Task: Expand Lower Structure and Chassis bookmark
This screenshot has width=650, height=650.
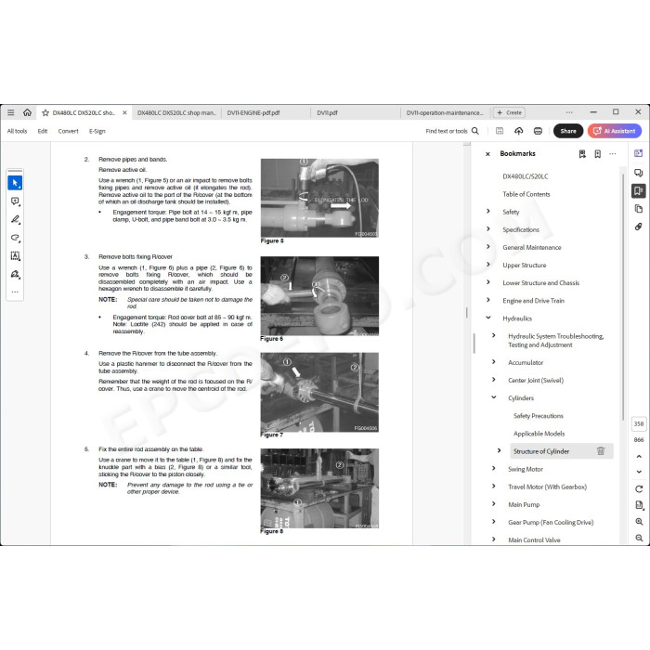Action: point(488,282)
